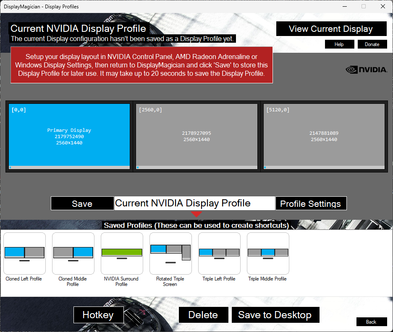Open Profile Settings

311,203
